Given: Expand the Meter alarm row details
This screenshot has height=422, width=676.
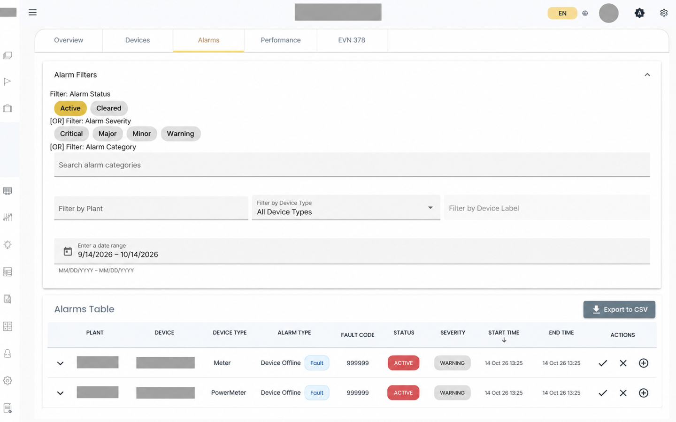Looking at the screenshot, I should pyautogui.click(x=60, y=363).
